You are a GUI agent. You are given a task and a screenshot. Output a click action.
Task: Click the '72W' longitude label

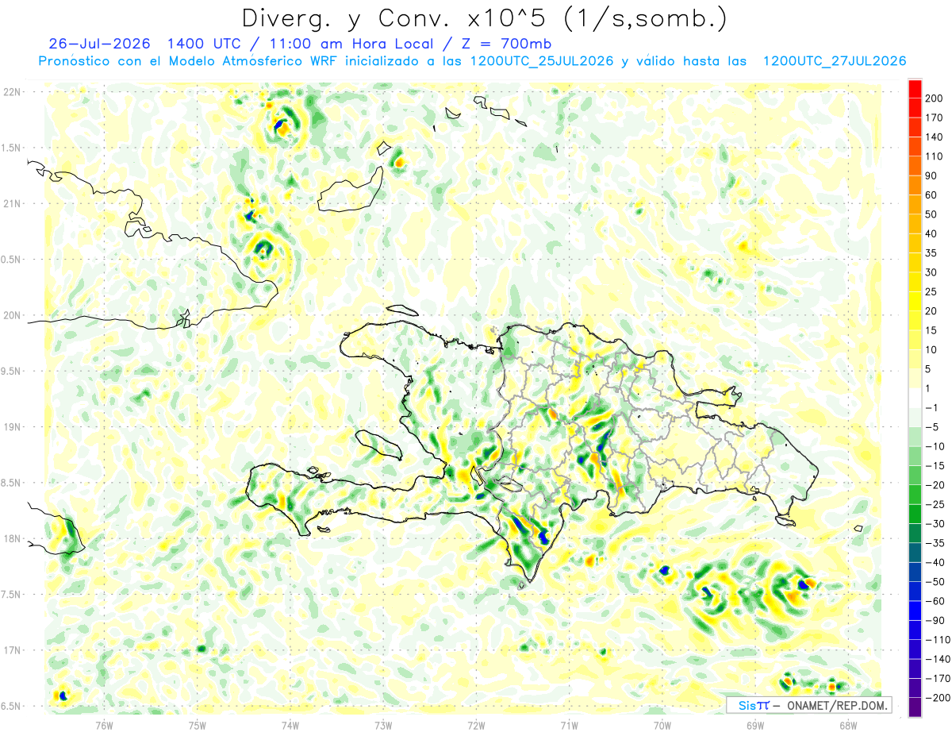coord(476,724)
